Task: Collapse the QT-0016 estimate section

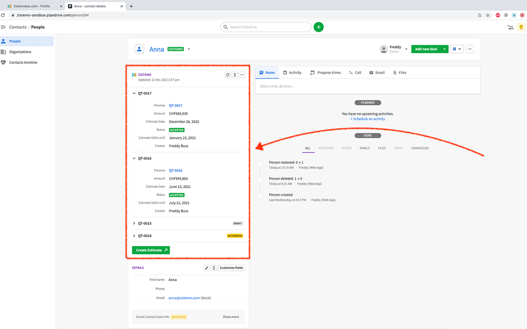Action: (134, 158)
